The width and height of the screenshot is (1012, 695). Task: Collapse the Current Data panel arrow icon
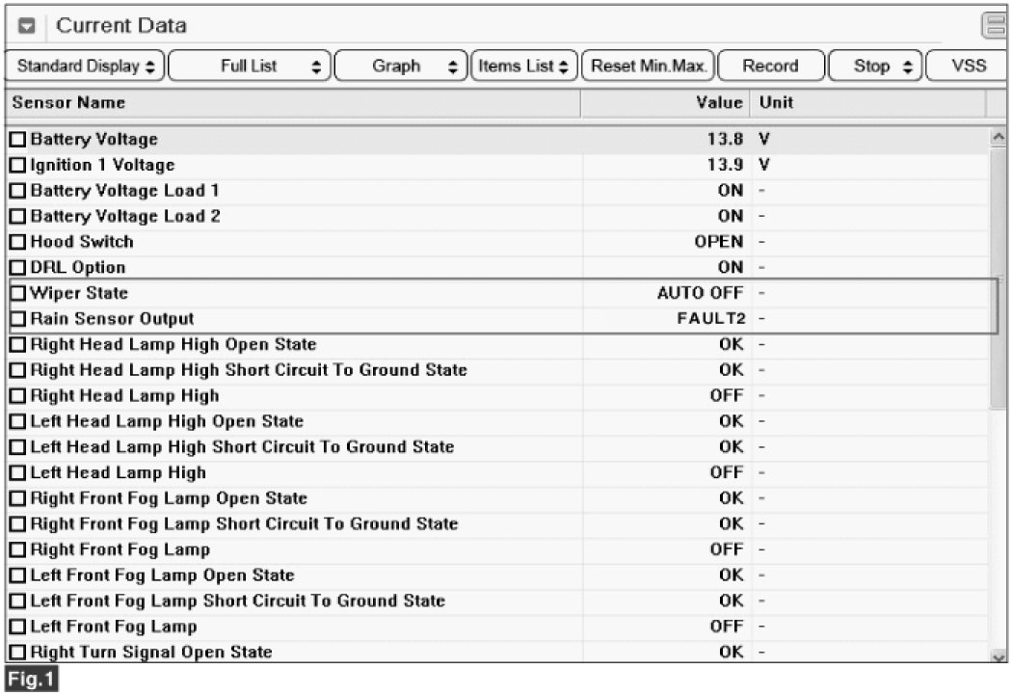tap(27, 26)
